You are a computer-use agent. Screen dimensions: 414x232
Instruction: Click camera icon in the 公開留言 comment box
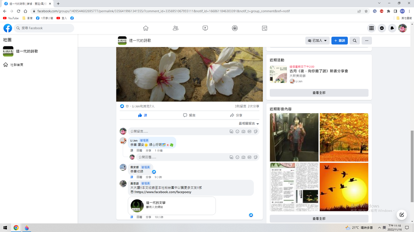(243, 131)
